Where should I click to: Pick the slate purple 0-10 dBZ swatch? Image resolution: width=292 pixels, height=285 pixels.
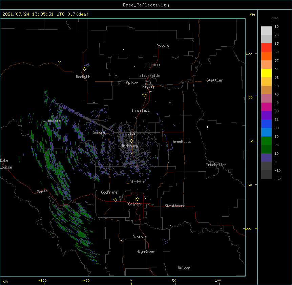tap(266, 158)
